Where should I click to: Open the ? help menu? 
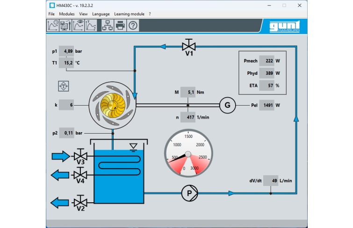pyautogui.click(x=150, y=14)
